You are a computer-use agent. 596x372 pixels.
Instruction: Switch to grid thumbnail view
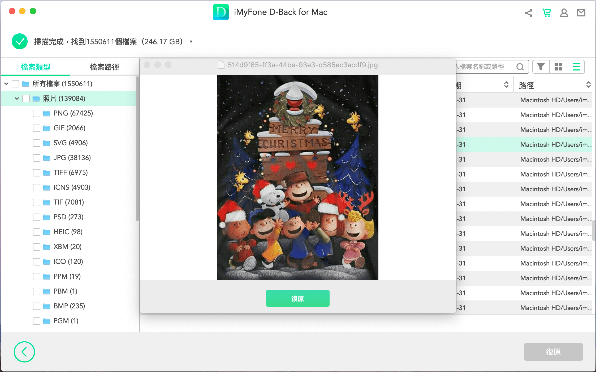click(x=558, y=67)
